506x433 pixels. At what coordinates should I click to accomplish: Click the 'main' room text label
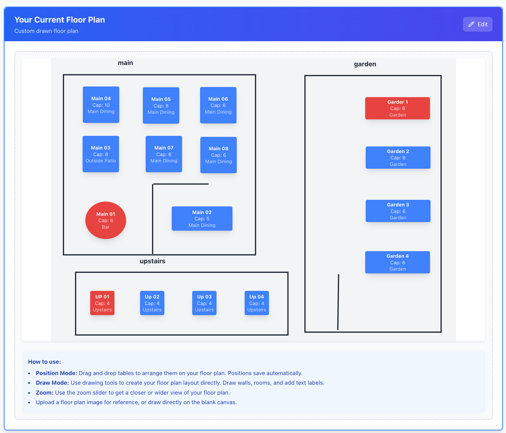pyautogui.click(x=125, y=63)
